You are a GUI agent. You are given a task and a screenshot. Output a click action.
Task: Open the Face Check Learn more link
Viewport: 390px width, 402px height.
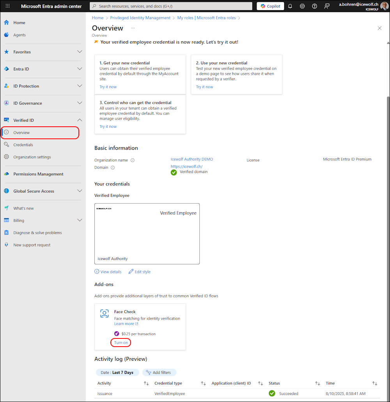pos(126,324)
